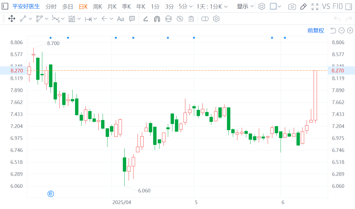Viewport: 355px width, 209px height.
Task: Open the VS comparison button
Action: (x=326, y=6)
